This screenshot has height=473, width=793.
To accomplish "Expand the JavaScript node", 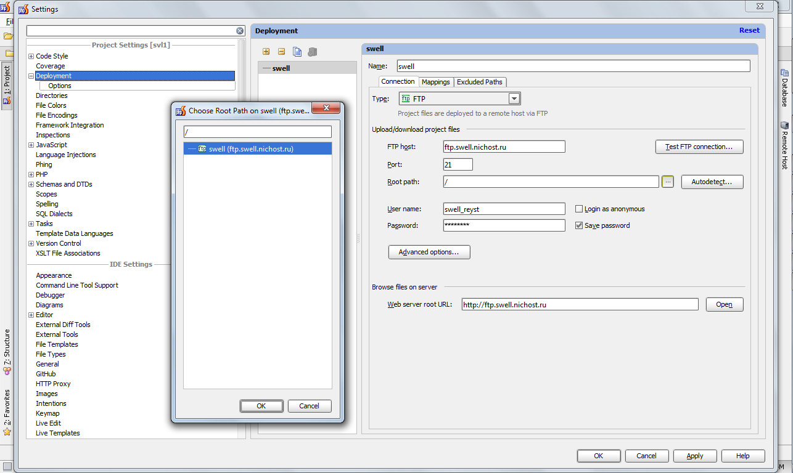I will pyautogui.click(x=31, y=145).
